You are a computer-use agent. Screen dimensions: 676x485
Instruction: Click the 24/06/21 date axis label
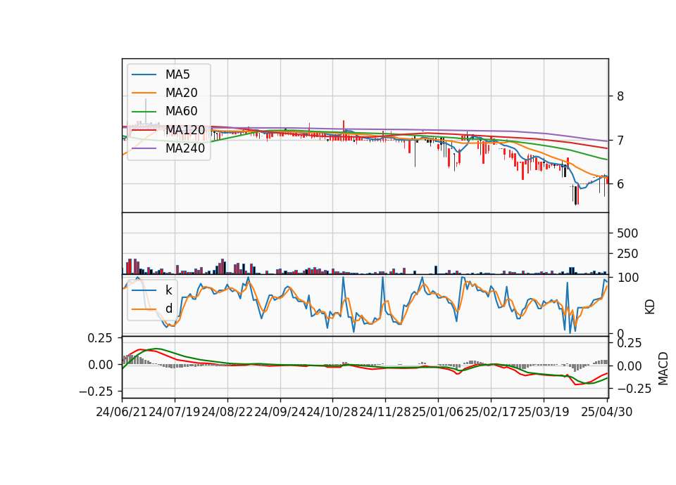point(122,412)
